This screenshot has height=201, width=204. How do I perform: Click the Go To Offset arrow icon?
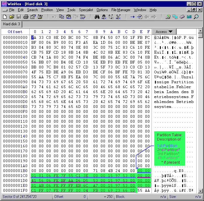click(x=132, y=17)
